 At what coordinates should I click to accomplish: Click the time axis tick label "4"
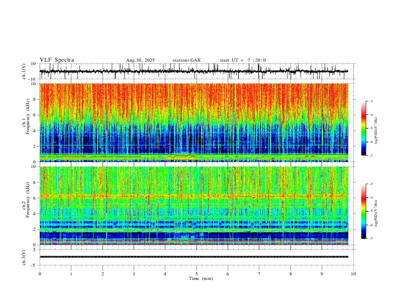coord(165,274)
